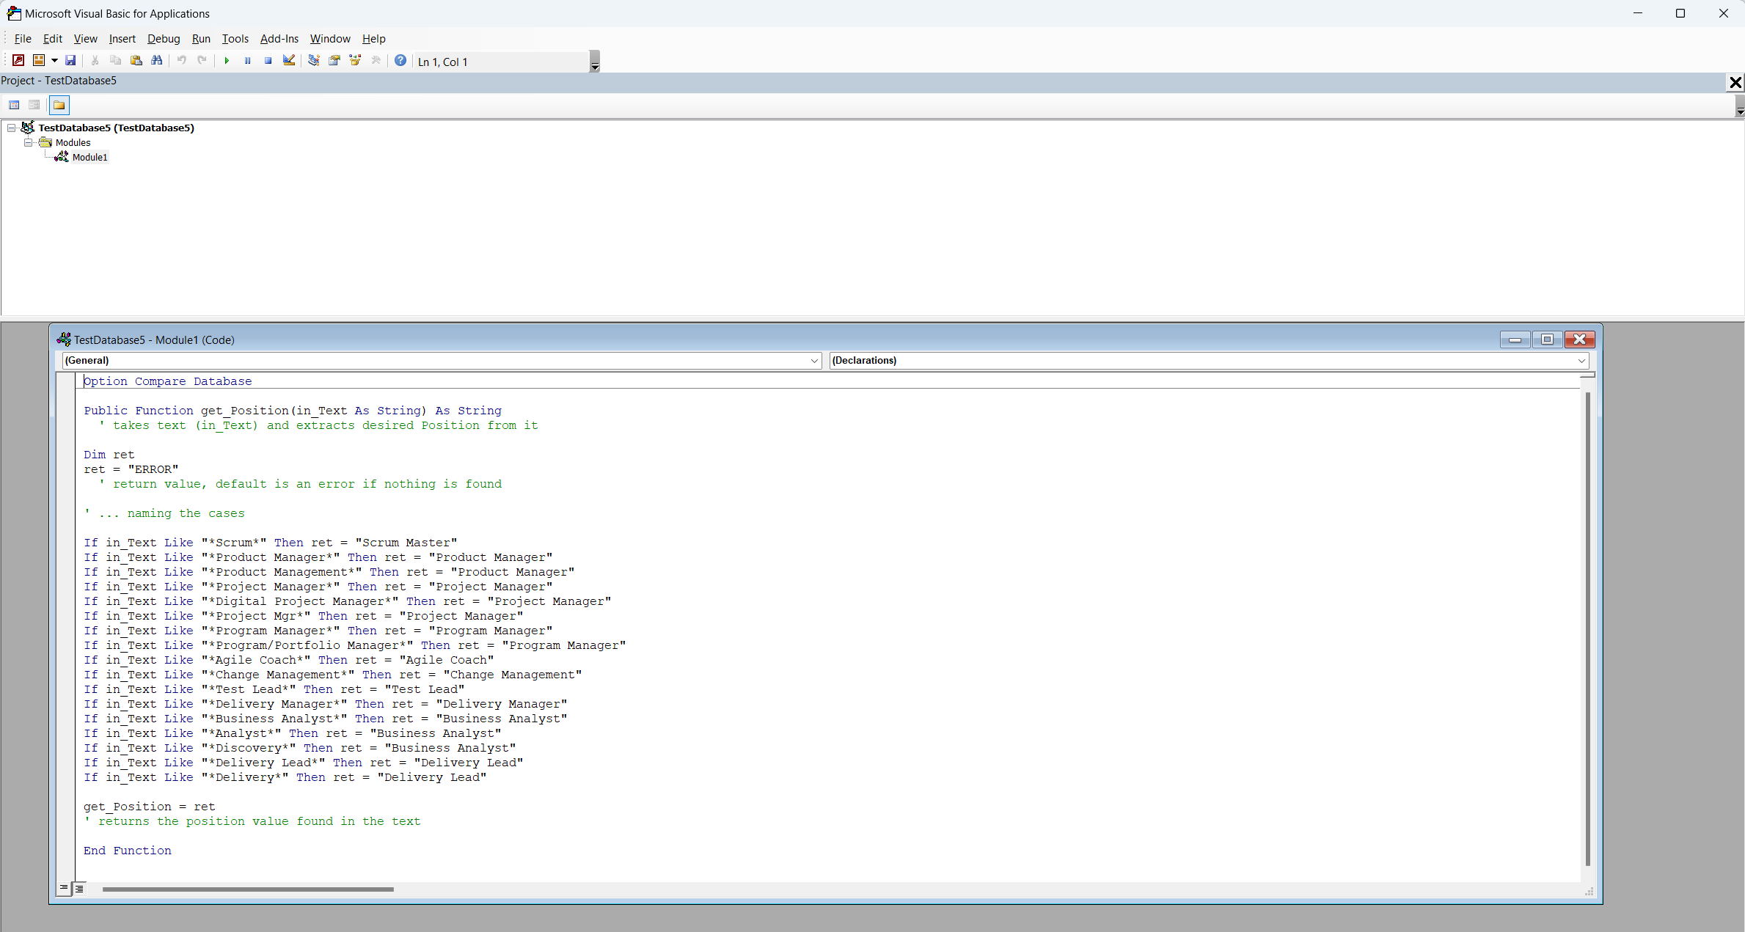Viewport: 1745px width, 932px height.
Task: Click the 'get_Position = ret' line
Action: click(150, 807)
